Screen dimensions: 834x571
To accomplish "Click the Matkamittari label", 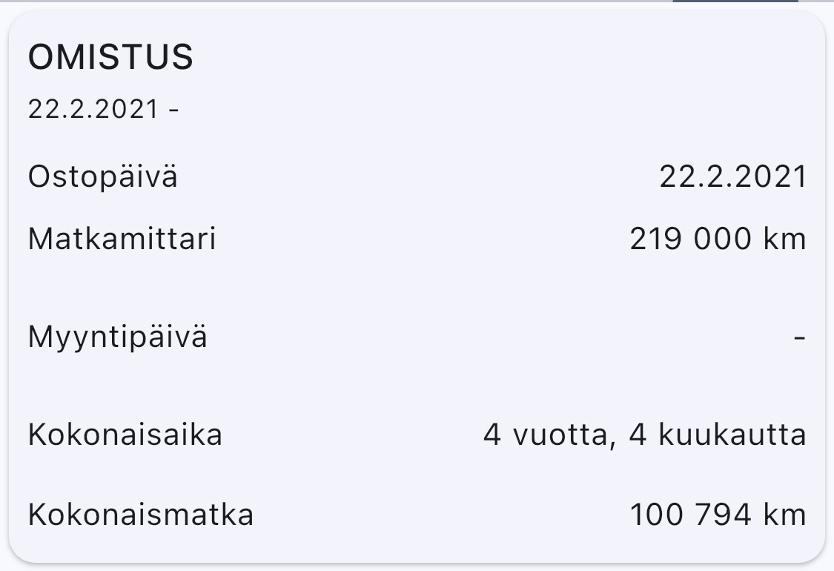I will [122, 238].
